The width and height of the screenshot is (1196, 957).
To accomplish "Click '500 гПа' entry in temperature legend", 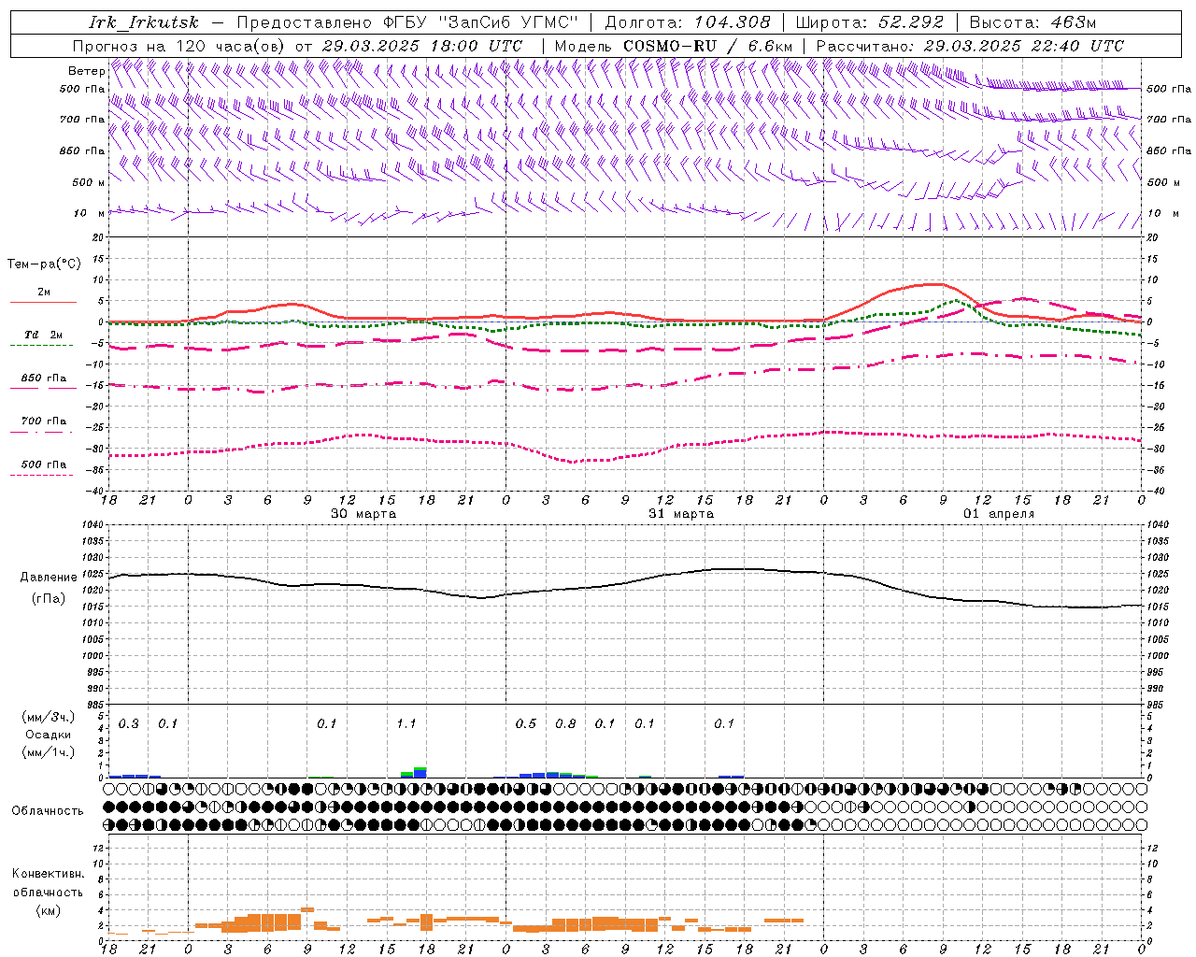I will [x=44, y=464].
